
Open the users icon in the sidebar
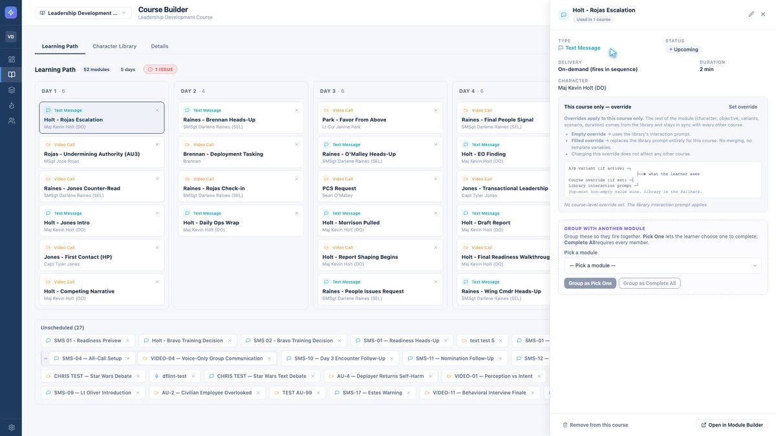tap(11, 121)
